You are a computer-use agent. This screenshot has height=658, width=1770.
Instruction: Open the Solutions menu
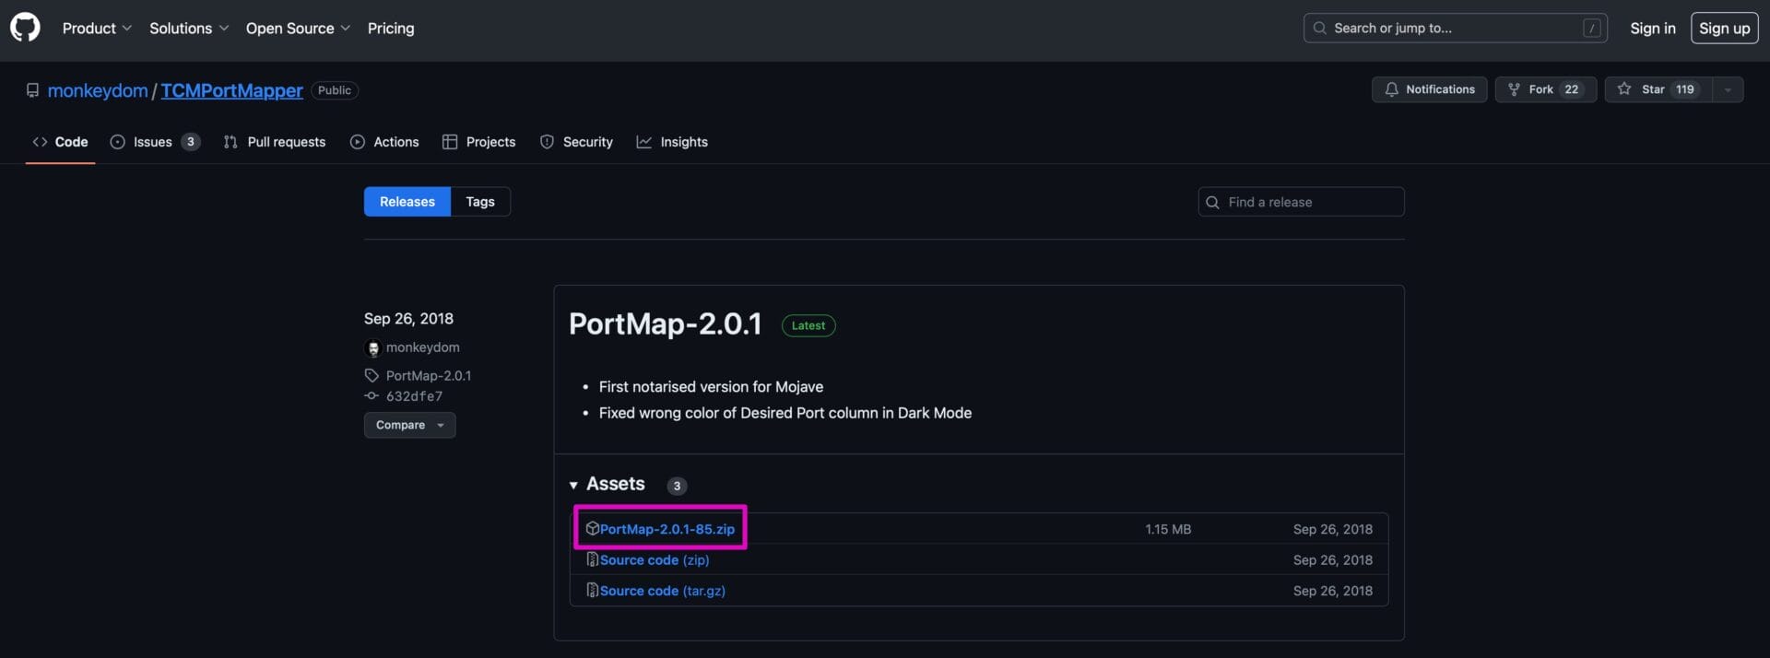189,29
